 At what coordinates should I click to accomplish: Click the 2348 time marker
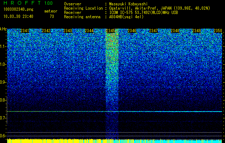coord(175,31)
